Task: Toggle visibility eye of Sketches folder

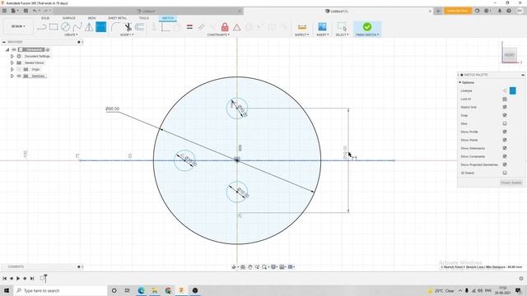Action: pyautogui.click(x=19, y=76)
